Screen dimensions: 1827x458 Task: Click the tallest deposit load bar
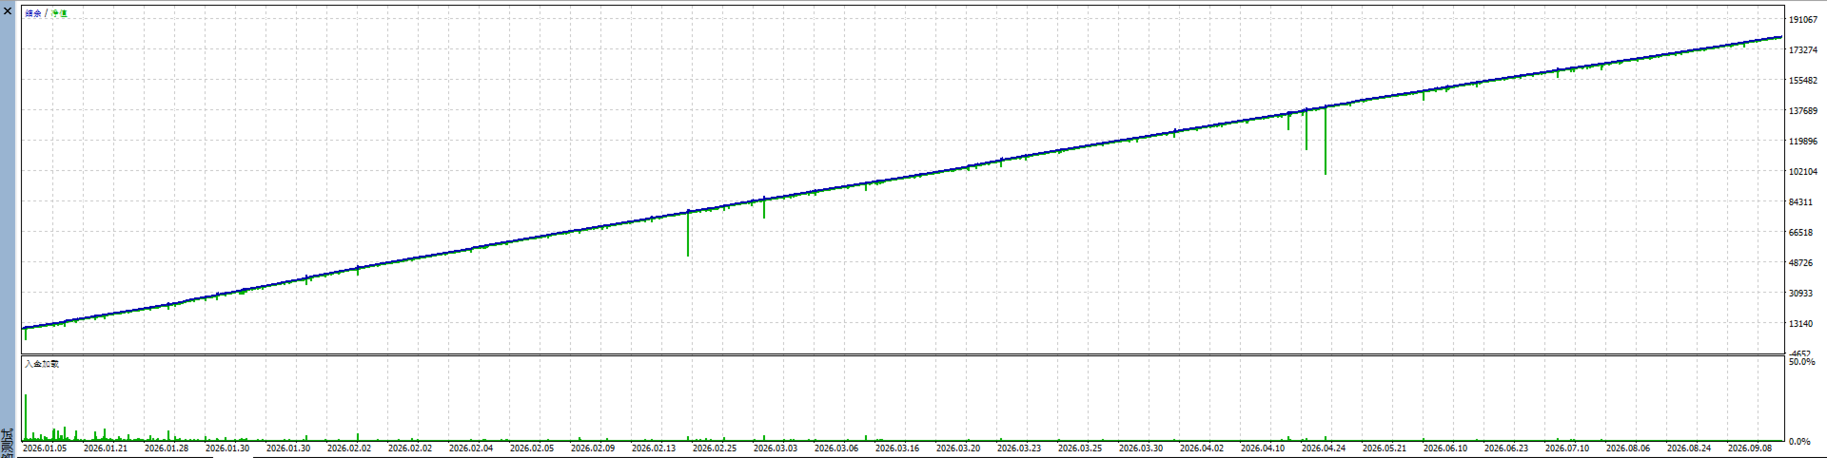(26, 418)
